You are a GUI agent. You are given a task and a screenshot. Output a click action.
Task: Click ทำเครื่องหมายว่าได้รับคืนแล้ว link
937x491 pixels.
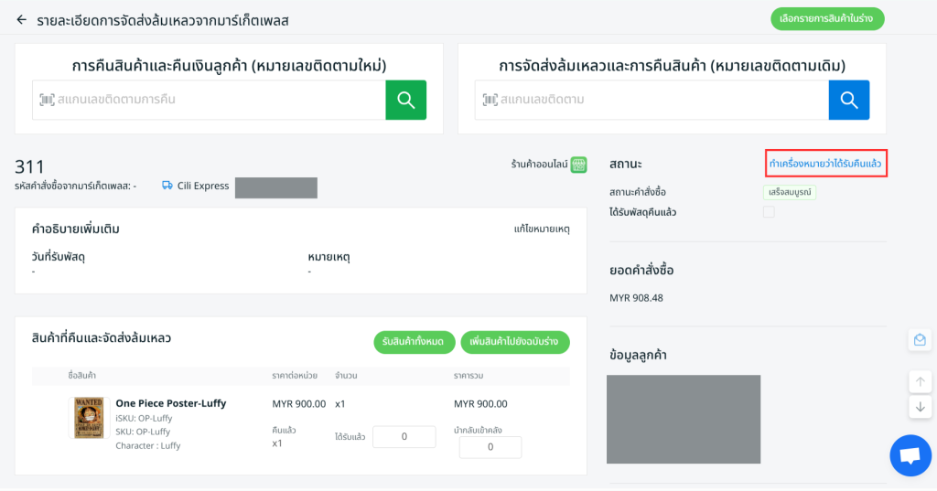pos(826,164)
